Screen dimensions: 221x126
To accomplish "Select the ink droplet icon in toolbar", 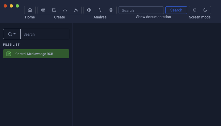I will (65, 10).
